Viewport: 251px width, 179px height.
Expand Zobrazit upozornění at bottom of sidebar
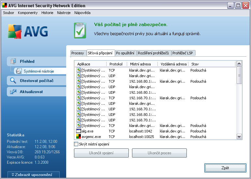coord(34,174)
